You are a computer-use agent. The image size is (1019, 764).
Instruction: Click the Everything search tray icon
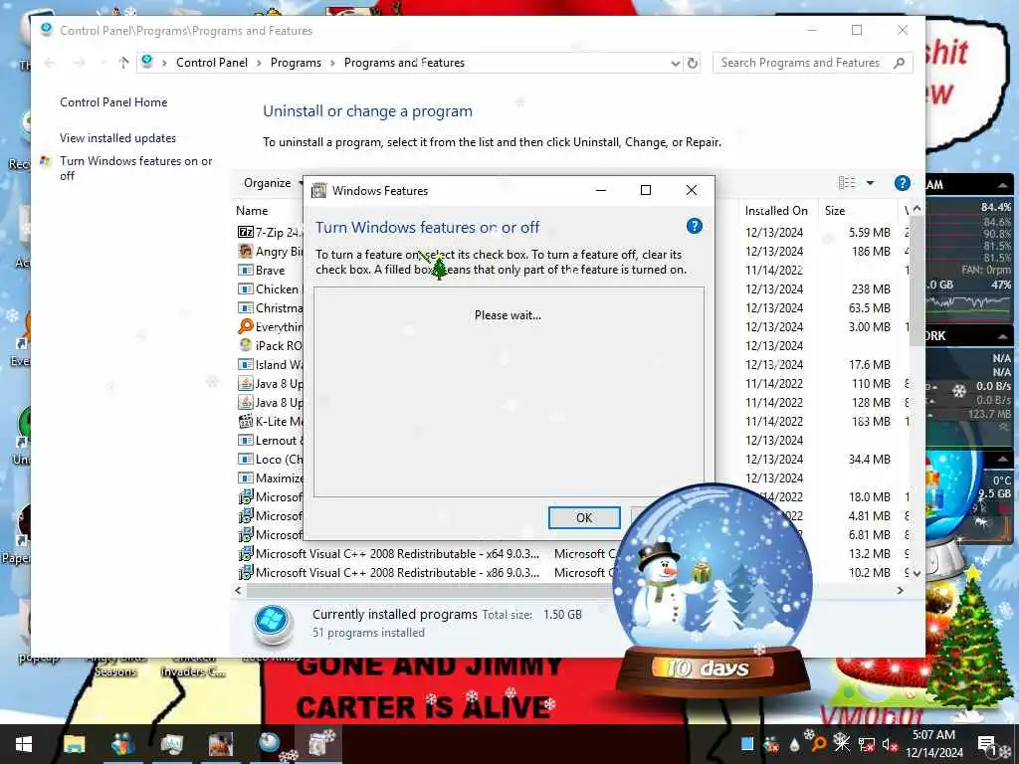(818, 744)
